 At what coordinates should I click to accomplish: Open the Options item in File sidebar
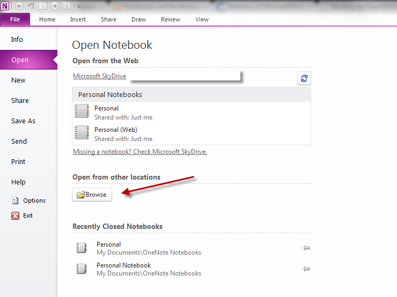(x=34, y=201)
